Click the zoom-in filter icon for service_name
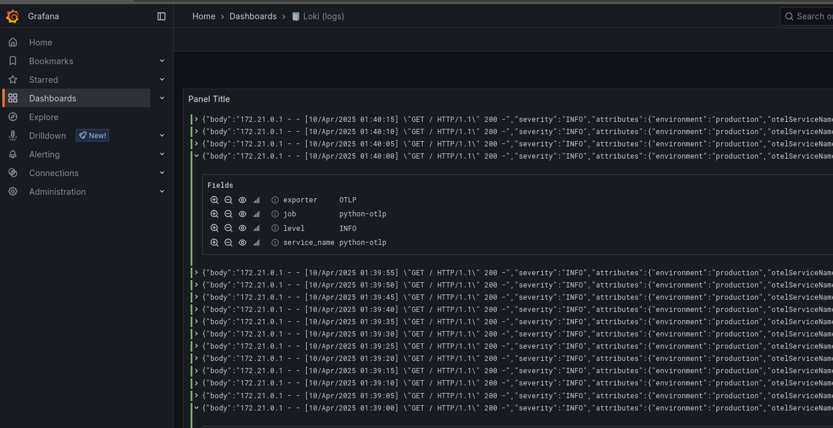 (x=215, y=243)
